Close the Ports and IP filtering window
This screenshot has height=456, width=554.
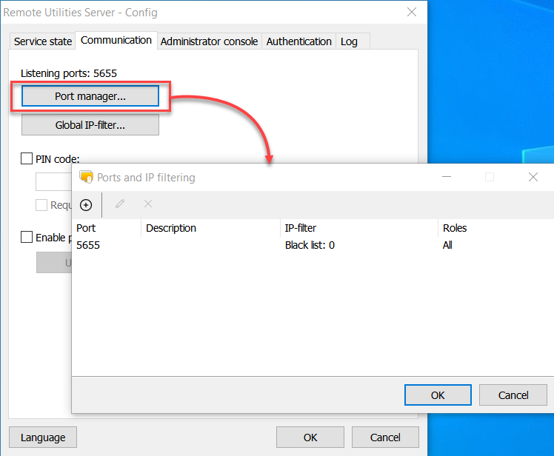[533, 177]
